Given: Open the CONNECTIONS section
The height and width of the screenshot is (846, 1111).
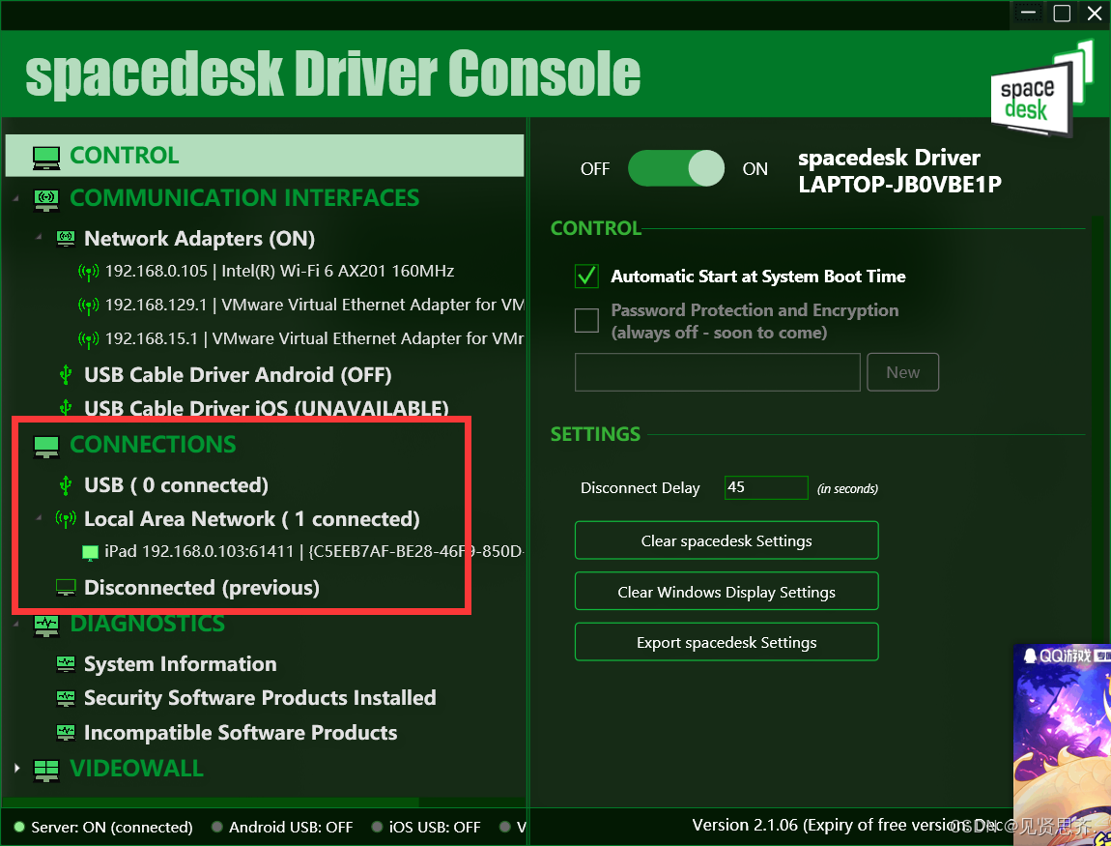Looking at the screenshot, I should click(x=153, y=445).
